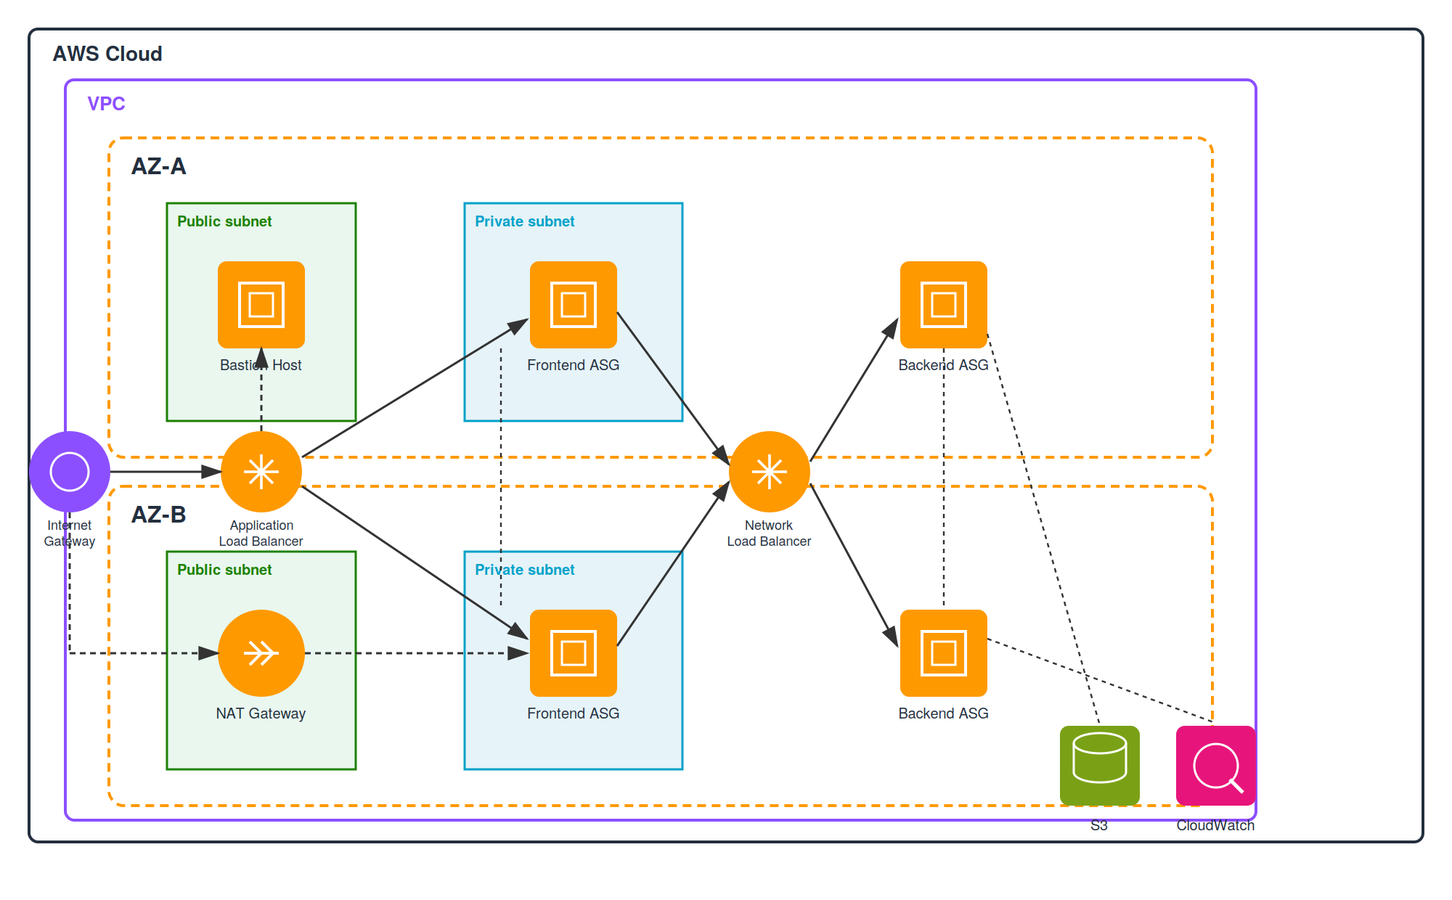Click the Frontend ASG icon in AZ-B
Screen dimensions: 1452x900
pos(574,653)
